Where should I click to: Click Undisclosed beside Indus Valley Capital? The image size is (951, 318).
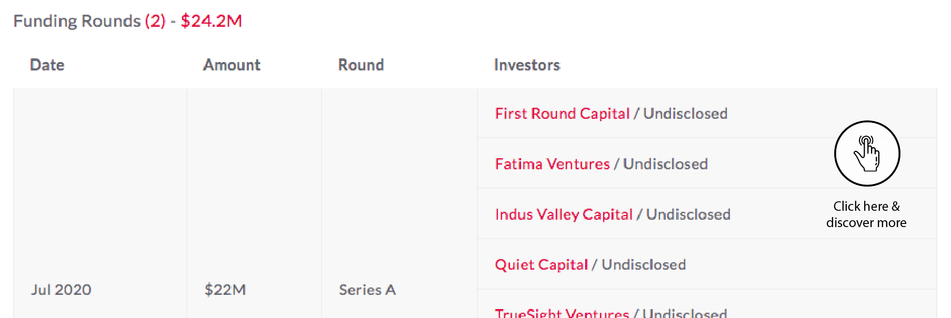tap(688, 214)
